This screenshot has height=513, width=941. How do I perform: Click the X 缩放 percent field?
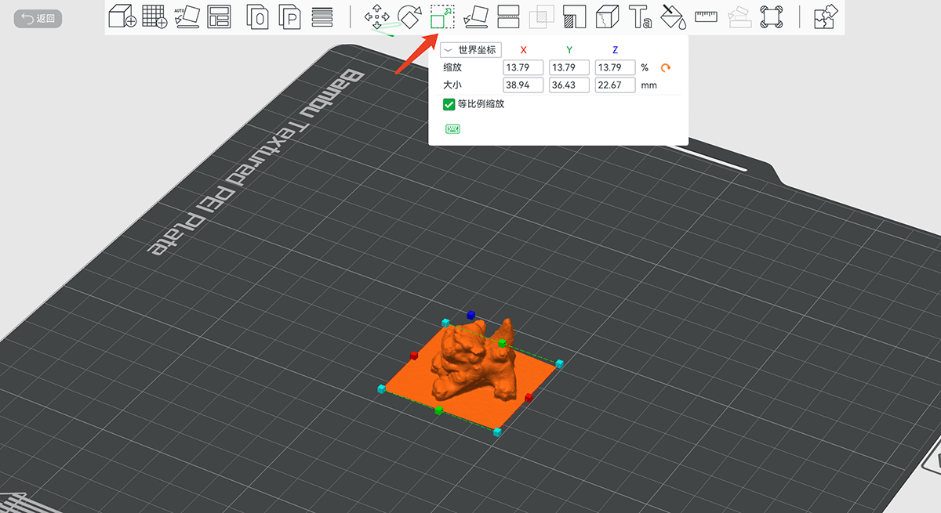coord(522,68)
